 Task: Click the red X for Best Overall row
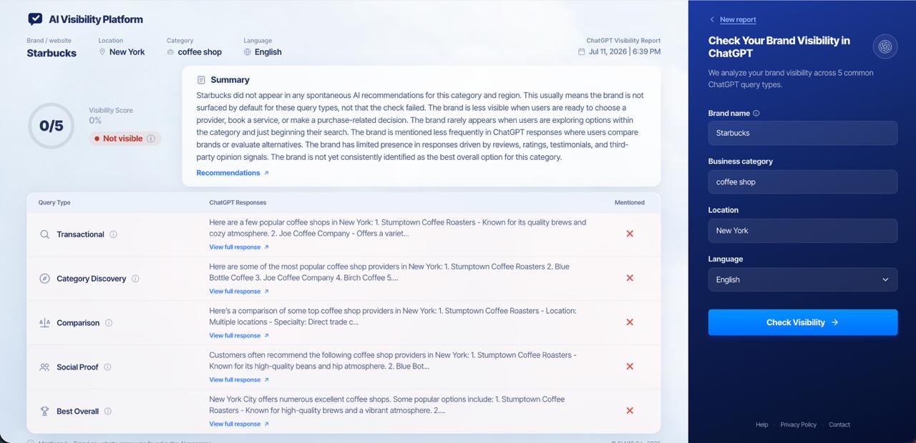pyautogui.click(x=630, y=411)
